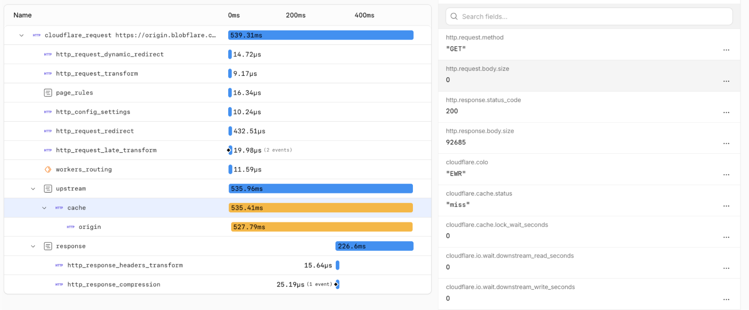
Task: Click HTTP icon beside http_request_redirect
Action: click(48, 131)
